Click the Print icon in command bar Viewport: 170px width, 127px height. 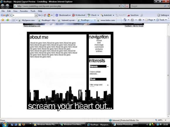tap(140, 20)
